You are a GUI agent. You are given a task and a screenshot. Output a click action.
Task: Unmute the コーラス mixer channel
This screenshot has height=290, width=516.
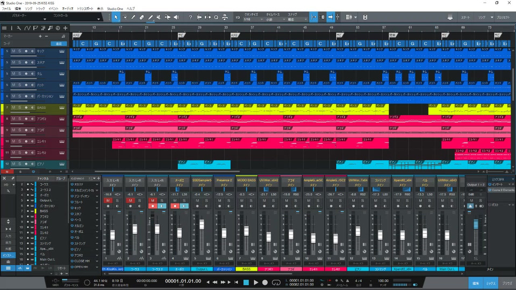coord(130,200)
